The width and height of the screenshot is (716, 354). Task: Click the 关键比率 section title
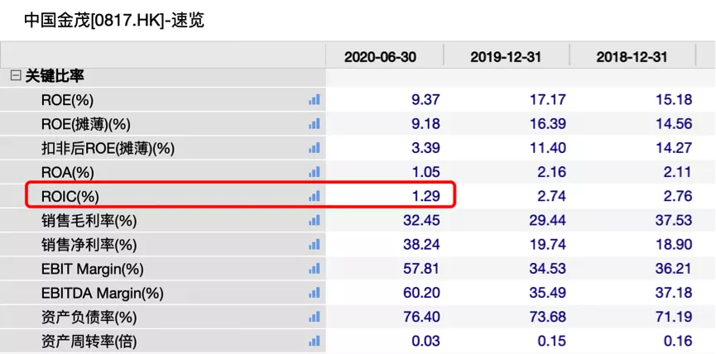click(55, 76)
